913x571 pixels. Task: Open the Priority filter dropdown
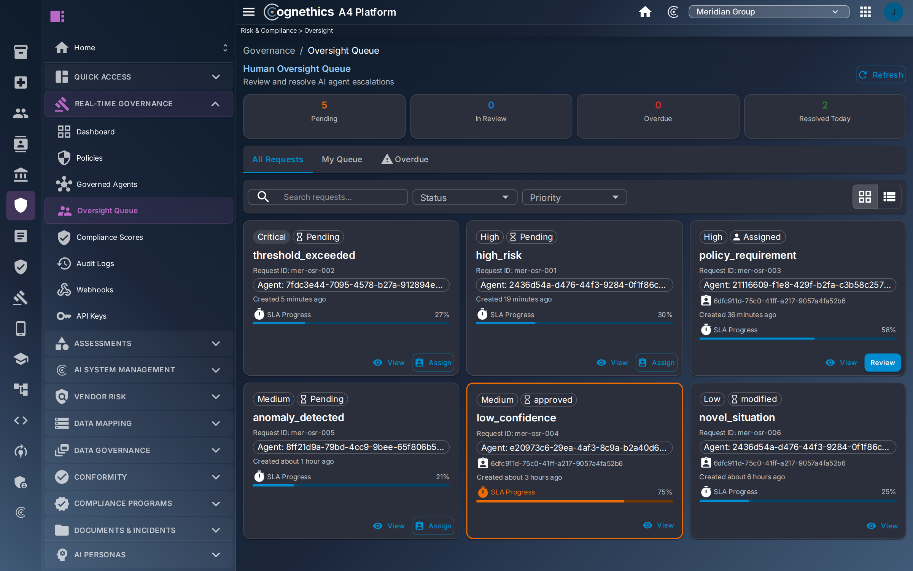click(x=574, y=197)
